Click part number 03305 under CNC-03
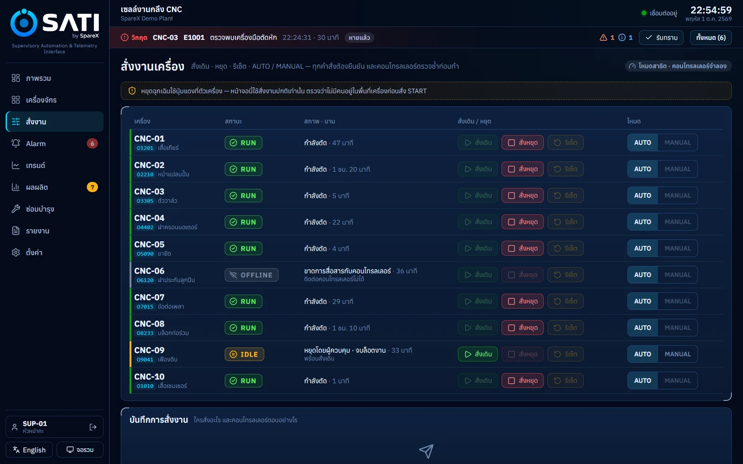Viewport: 743px width, 464px height. point(145,201)
